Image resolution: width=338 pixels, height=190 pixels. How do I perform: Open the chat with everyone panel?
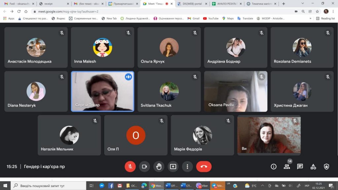coord(300,167)
